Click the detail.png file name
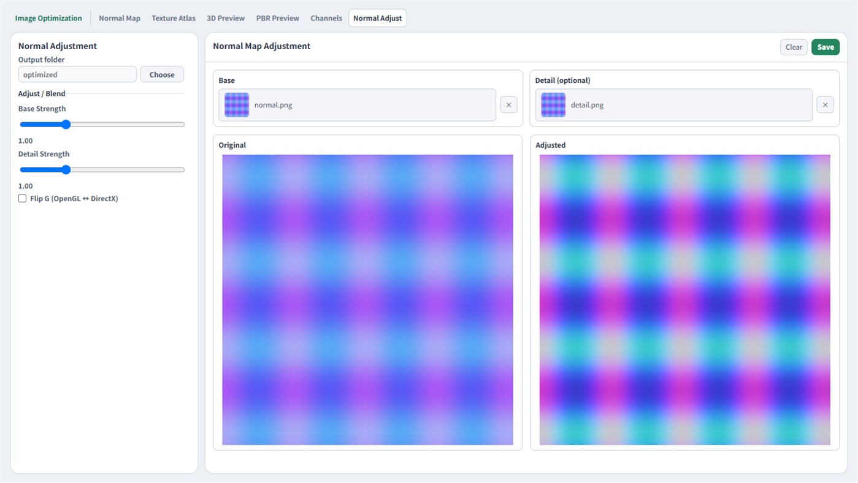Image resolution: width=858 pixels, height=483 pixels. [587, 105]
